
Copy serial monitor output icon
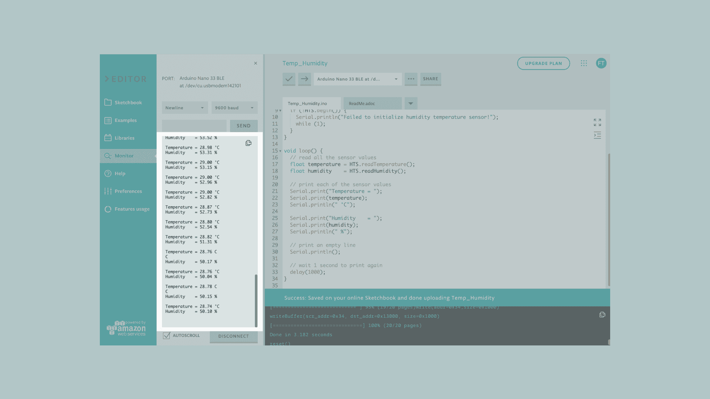click(248, 143)
